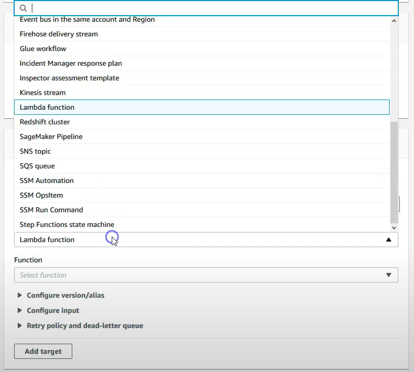Pick Kinesis stream from target list
This screenshot has width=414, height=372.
pos(202,92)
